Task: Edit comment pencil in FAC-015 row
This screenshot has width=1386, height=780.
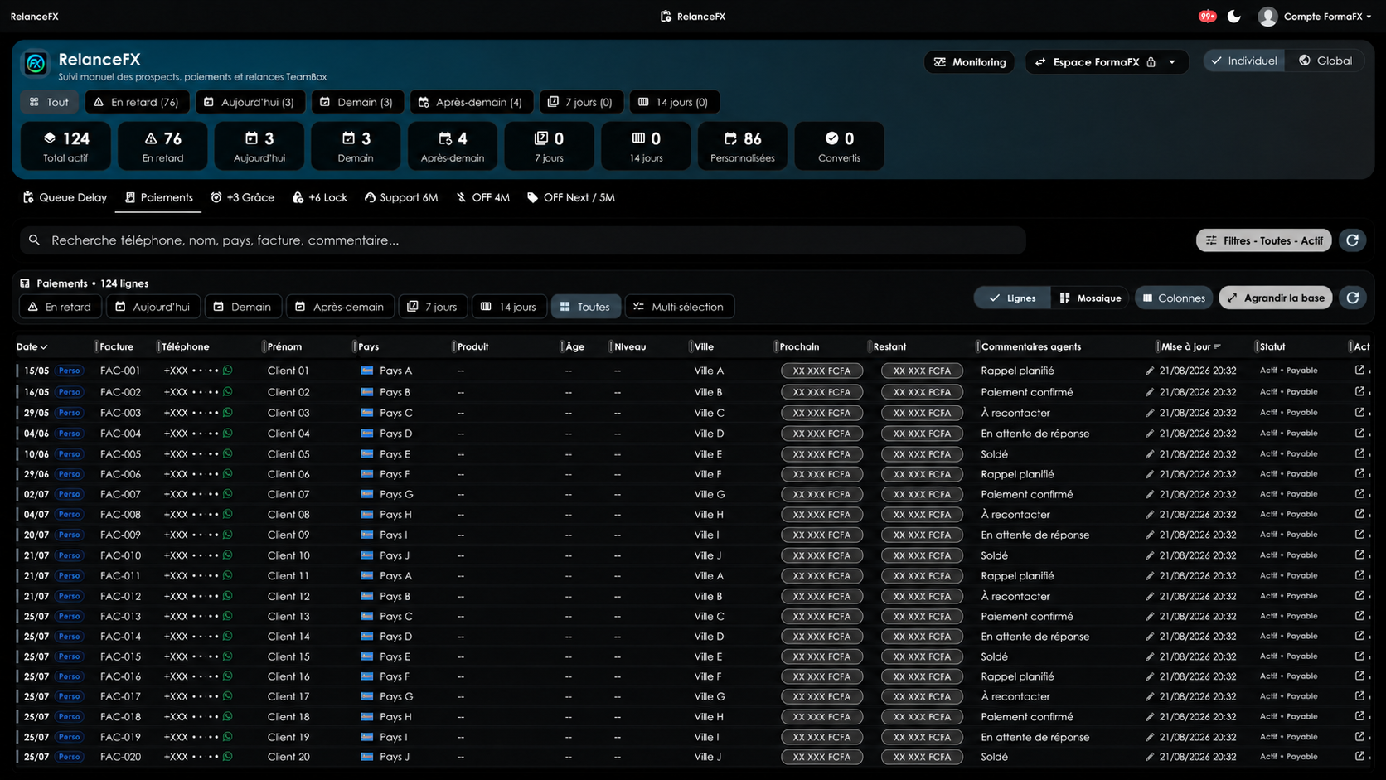Action: tap(1150, 656)
